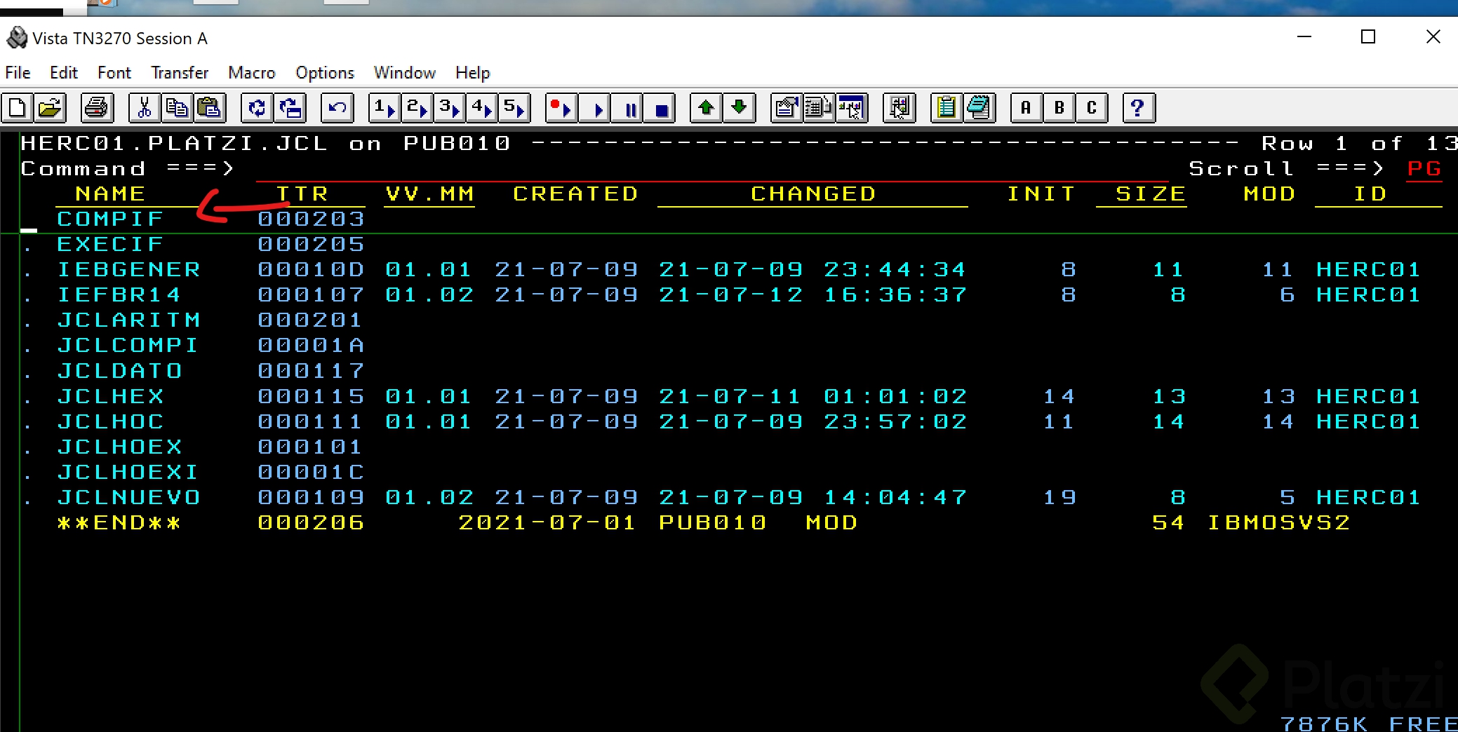Select the JCLHOEXI member name
Viewport: 1458px width, 732px height.
click(128, 473)
